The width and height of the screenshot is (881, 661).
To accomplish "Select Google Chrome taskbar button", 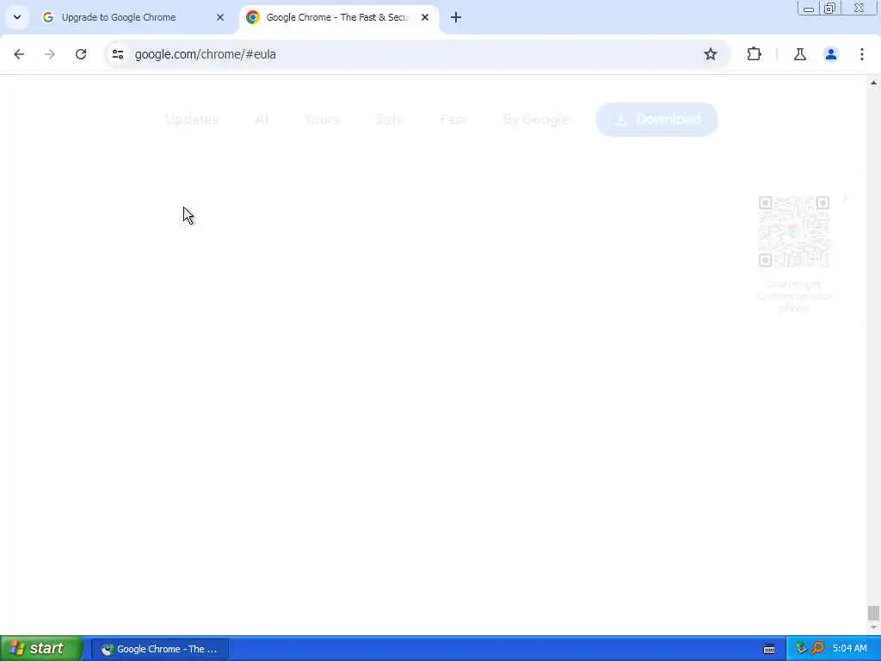I will click(x=159, y=649).
